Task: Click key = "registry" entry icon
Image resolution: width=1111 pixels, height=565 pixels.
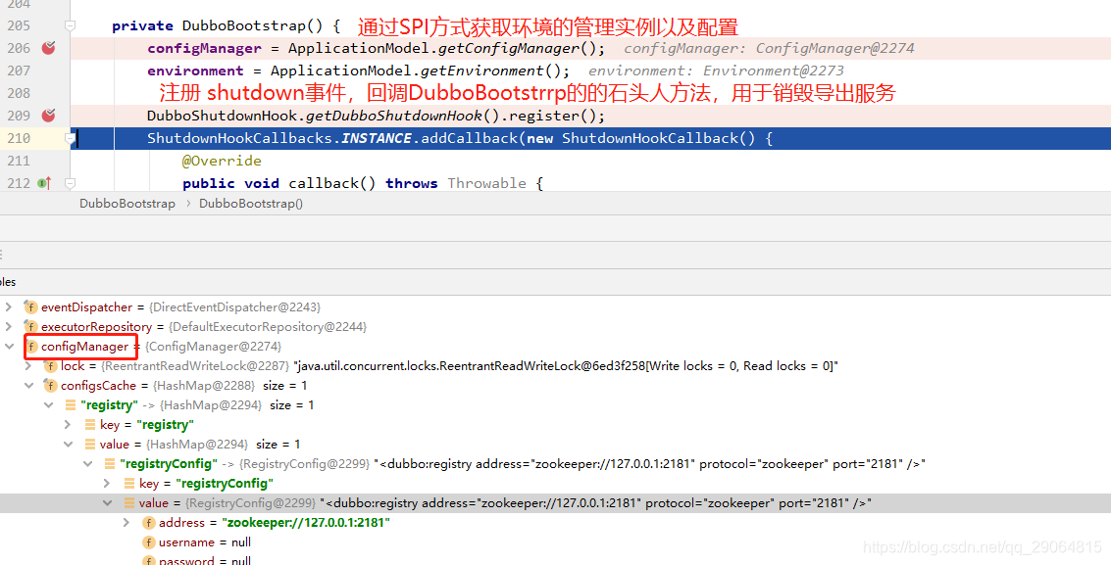Action: (90, 424)
